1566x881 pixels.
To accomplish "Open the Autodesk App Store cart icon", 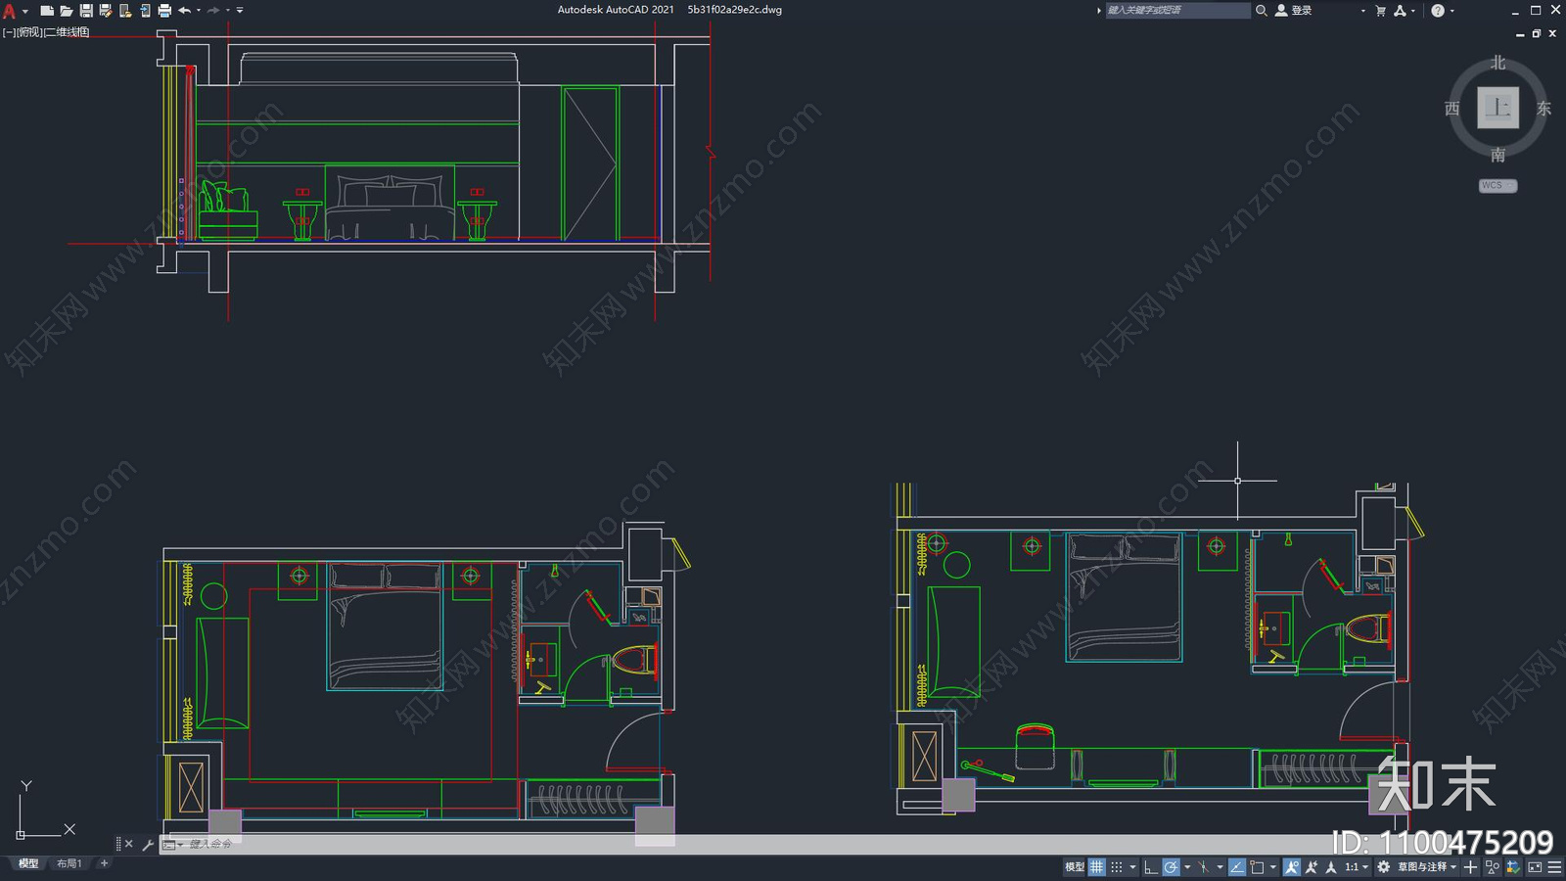I will (1380, 11).
